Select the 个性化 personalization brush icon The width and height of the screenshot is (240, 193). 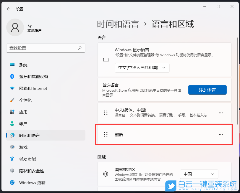tap(12, 100)
